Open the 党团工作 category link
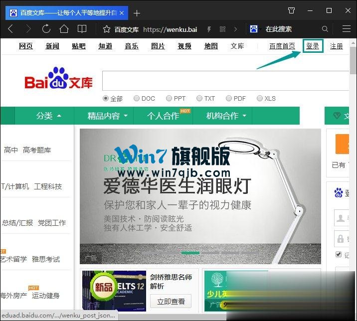357x321 pixels. click(x=52, y=223)
